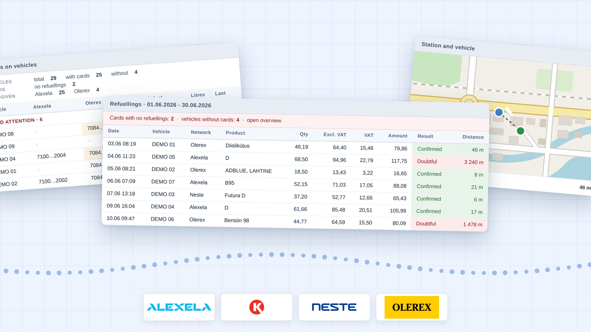Open the 'open overview' link
This screenshot has height=332, width=591.
(264, 120)
